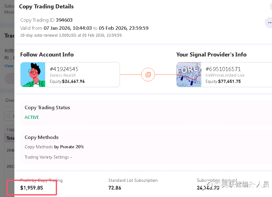Image resolution: width=272 pixels, height=197 pixels.
Task: Click the signal provider equity $77,651.75
Action: (x=229, y=81)
